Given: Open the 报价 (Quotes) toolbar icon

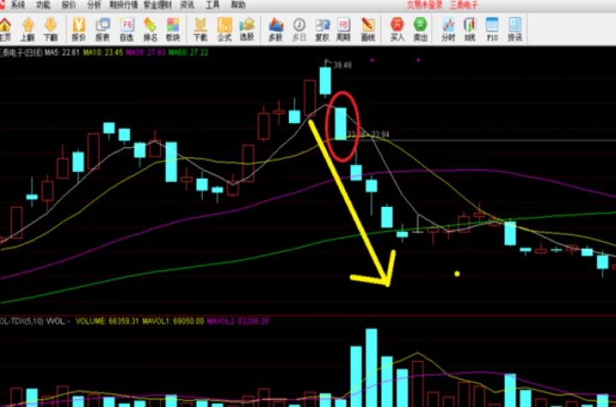Looking at the screenshot, I should click(80, 28).
